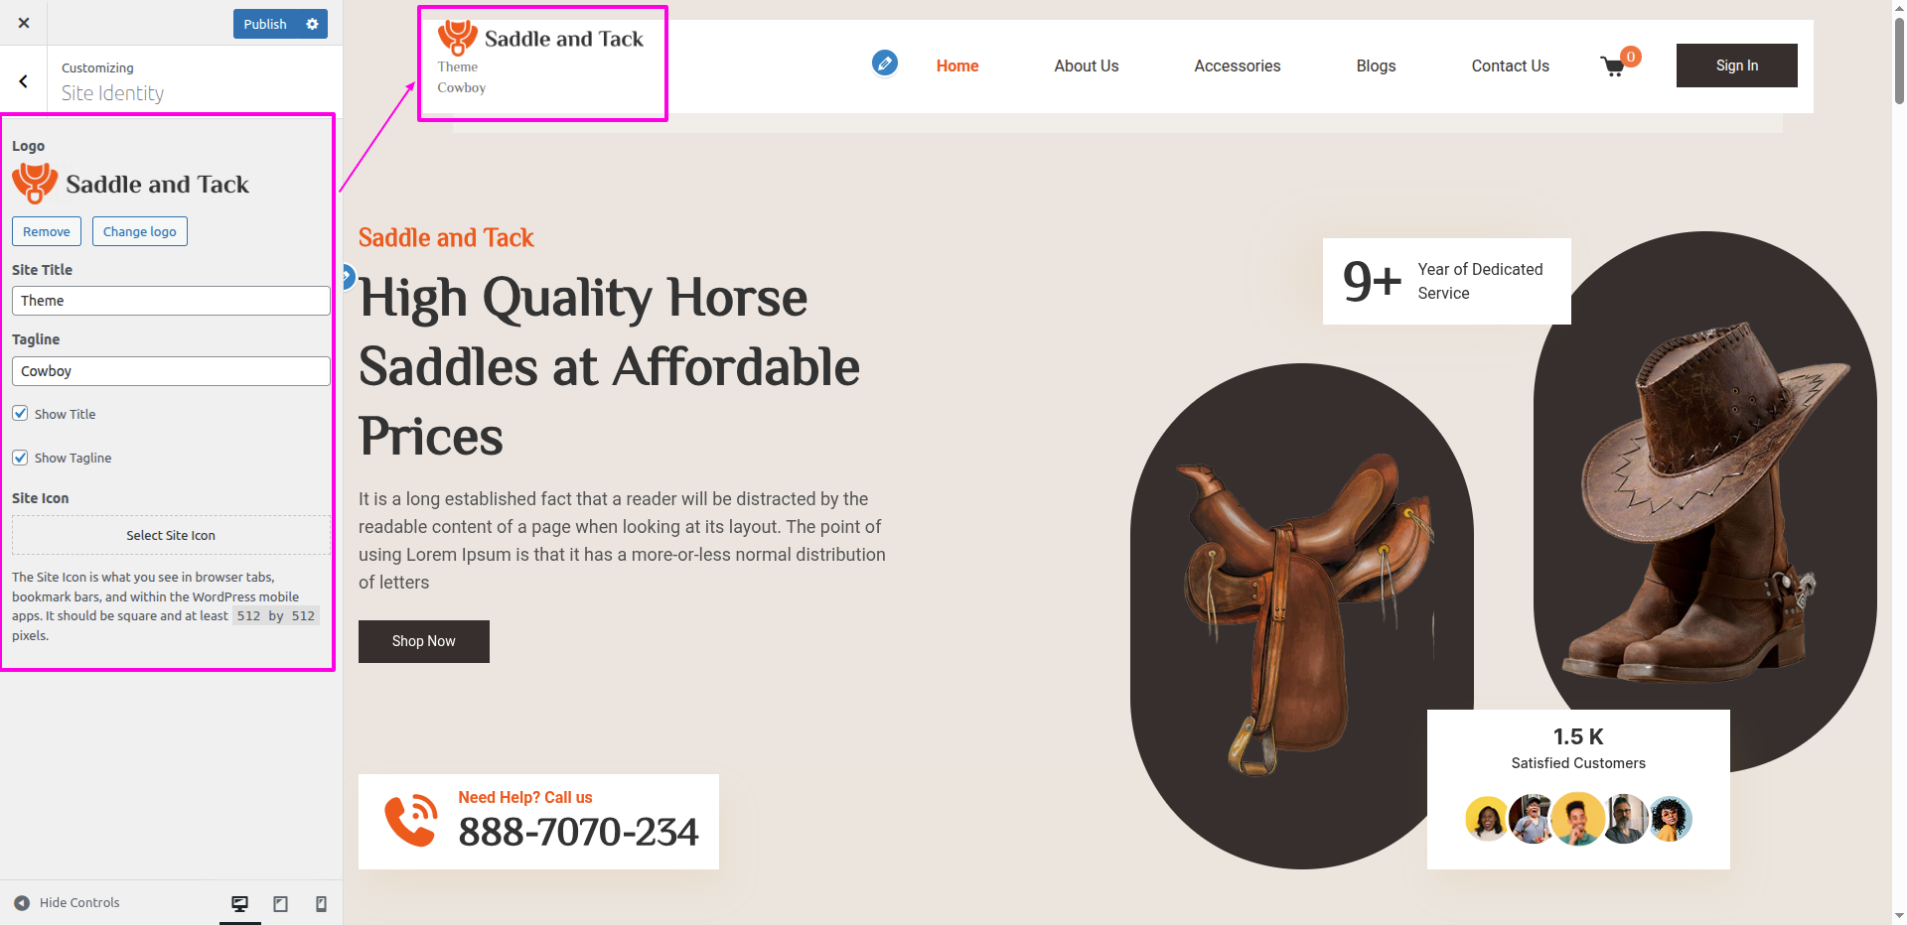Uncheck the Show Title checkbox
The width and height of the screenshot is (1907, 925).
pyautogui.click(x=20, y=413)
